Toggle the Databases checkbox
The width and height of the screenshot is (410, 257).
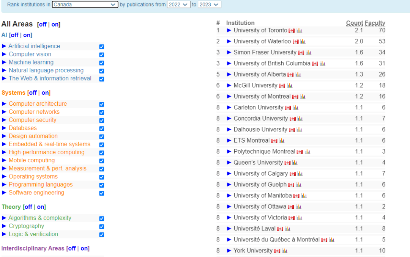pos(102,129)
